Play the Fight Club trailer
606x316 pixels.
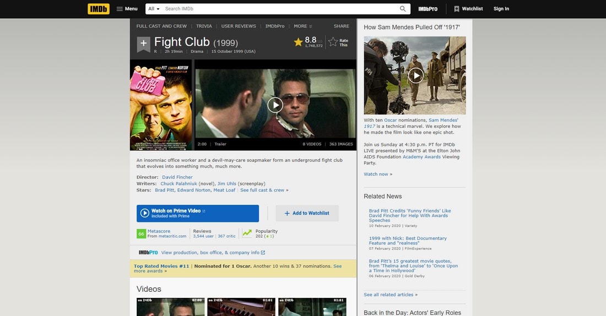tap(275, 105)
